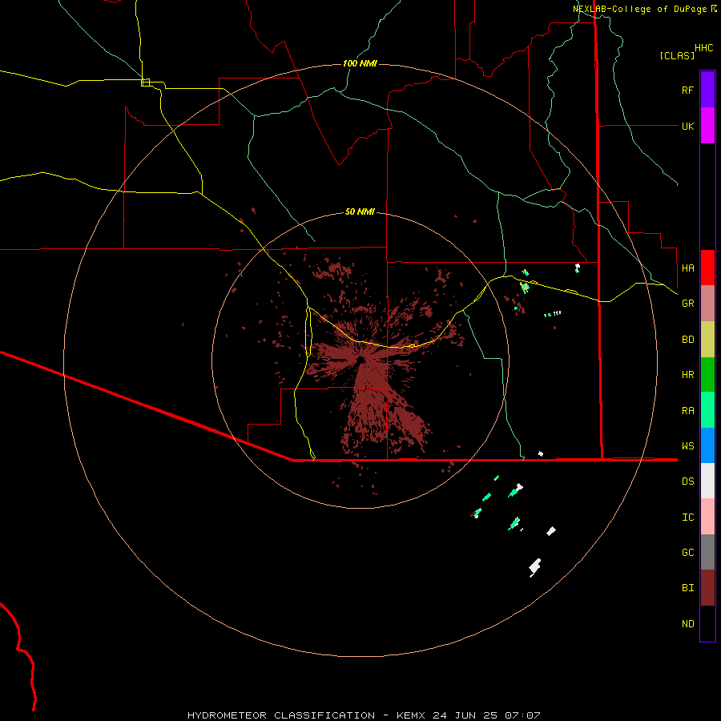The image size is (721, 721).
Task: Click the "BI" legend label
Action: pos(687,588)
